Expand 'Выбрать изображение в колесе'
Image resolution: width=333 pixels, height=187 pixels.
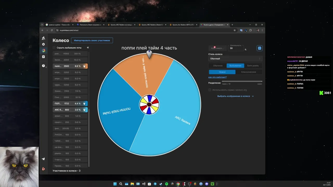(235, 96)
